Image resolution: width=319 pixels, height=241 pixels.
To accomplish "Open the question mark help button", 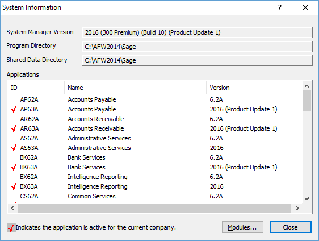I will point(280,7).
